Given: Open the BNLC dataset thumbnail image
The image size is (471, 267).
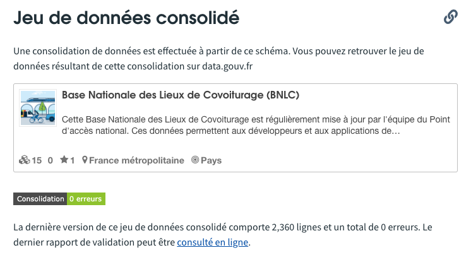Looking at the screenshot, I should pyautogui.click(x=38, y=108).
